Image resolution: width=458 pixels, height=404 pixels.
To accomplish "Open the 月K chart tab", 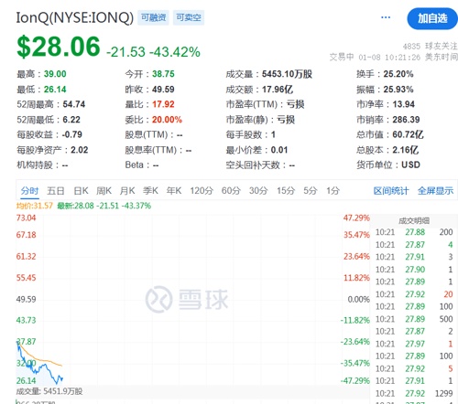I will coord(127,191).
